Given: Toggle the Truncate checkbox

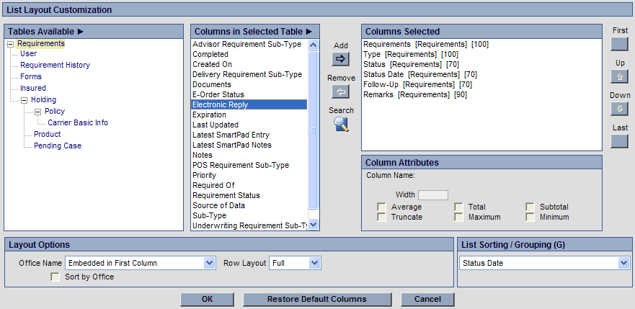Looking at the screenshot, I should (x=381, y=217).
